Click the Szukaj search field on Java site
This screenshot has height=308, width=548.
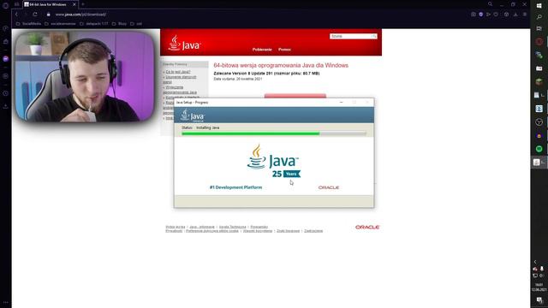(x=350, y=36)
